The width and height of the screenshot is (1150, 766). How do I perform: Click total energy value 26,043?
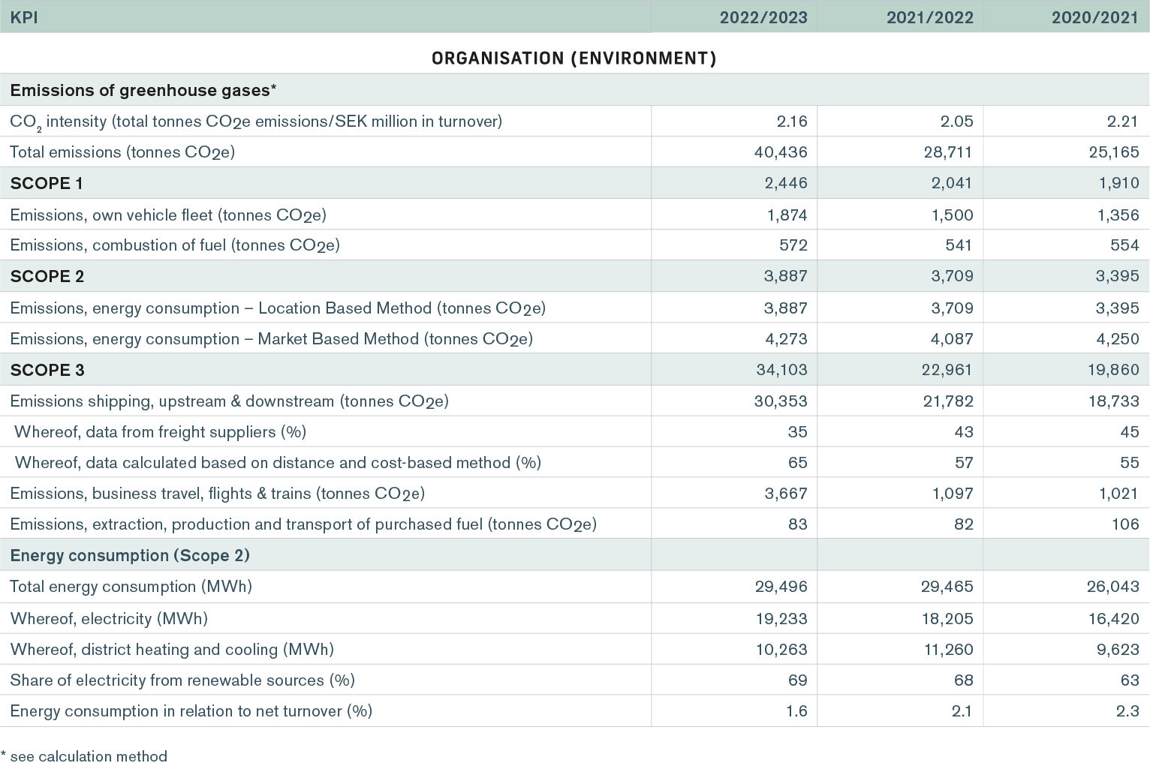coord(1113,587)
